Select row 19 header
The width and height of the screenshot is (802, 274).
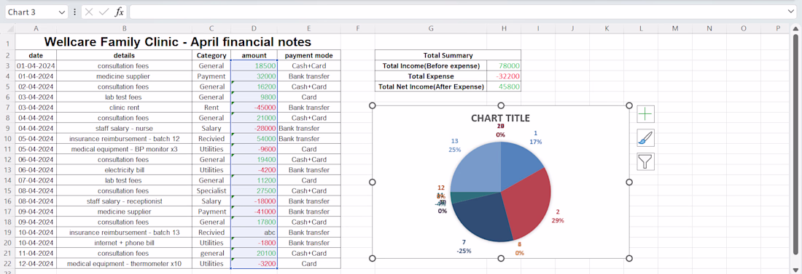coord(8,232)
